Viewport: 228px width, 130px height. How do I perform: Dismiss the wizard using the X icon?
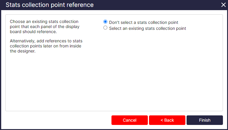click(224, 5)
